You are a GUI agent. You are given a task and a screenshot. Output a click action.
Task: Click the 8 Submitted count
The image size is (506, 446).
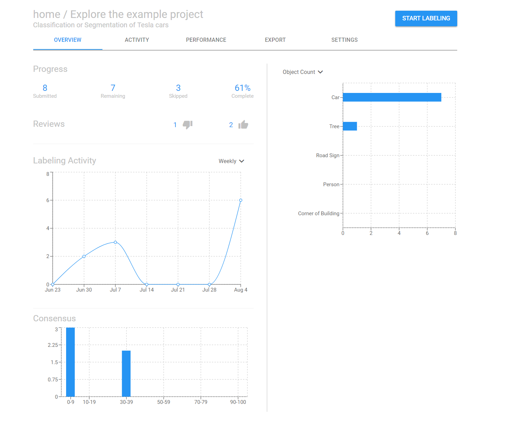pyautogui.click(x=45, y=91)
